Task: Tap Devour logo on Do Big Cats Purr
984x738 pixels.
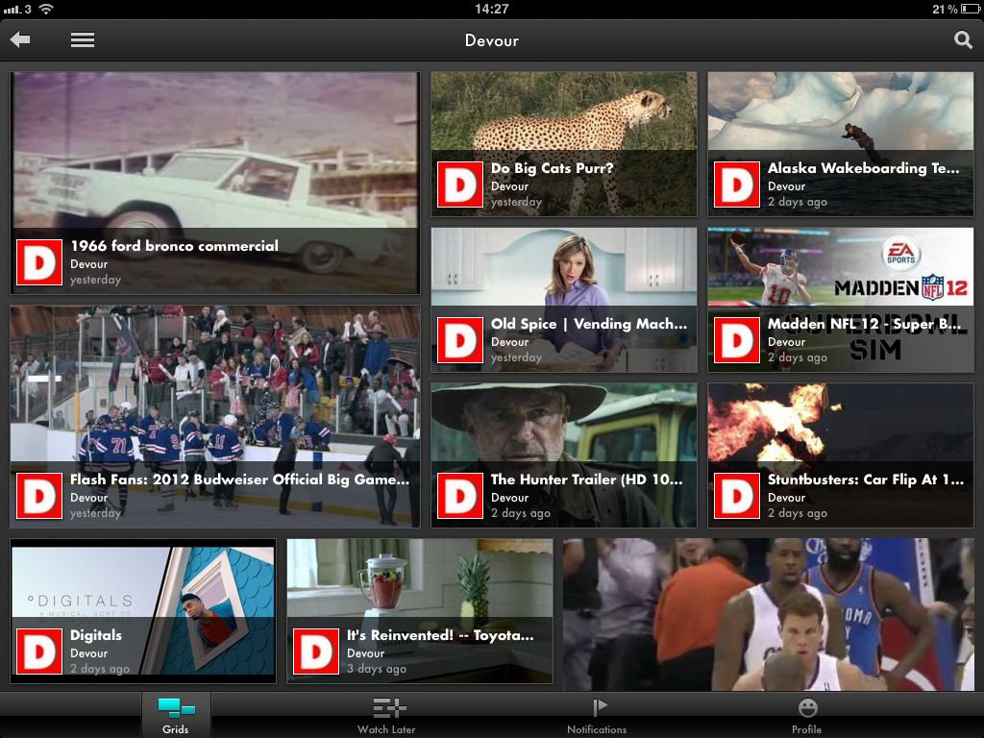Action: [x=459, y=184]
